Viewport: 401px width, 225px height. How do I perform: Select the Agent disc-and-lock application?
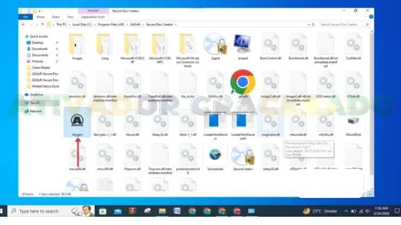tap(215, 47)
